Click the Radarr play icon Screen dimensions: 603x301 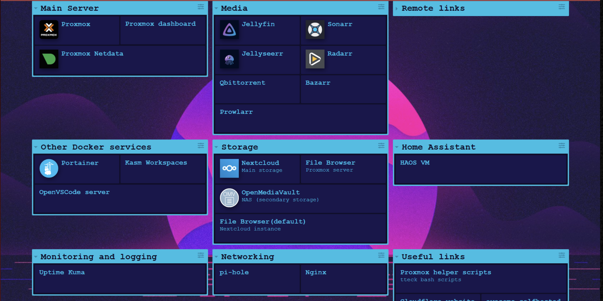coord(315,59)
